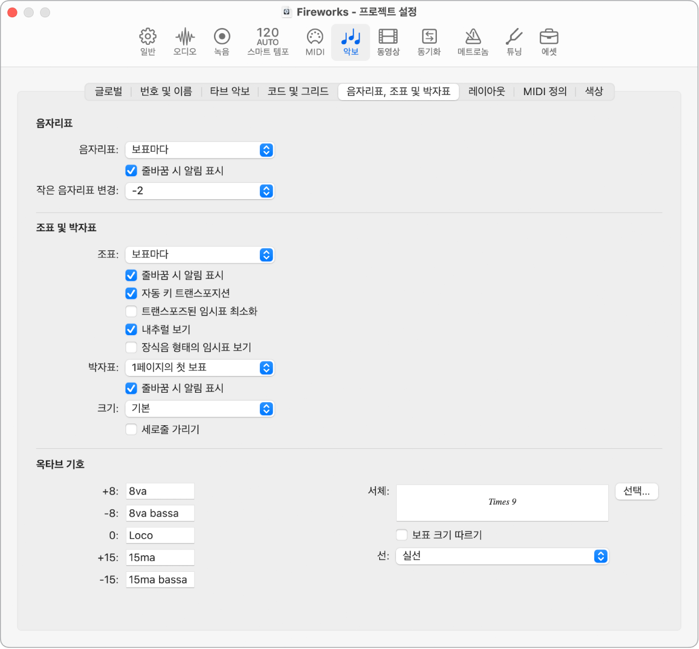
Task: Open the 작은 음자리표 변경 popup menu
Action: pyautogui.click(x=199, y=191)
